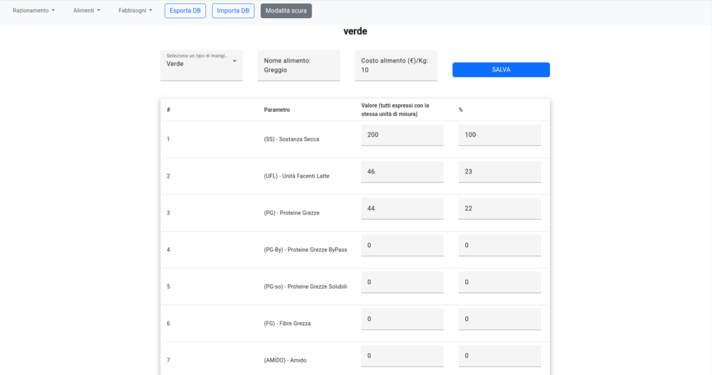This screenshot has width=712, height=375.
Task: Click the Amido percentage field
Action: [x=499, y=356]
